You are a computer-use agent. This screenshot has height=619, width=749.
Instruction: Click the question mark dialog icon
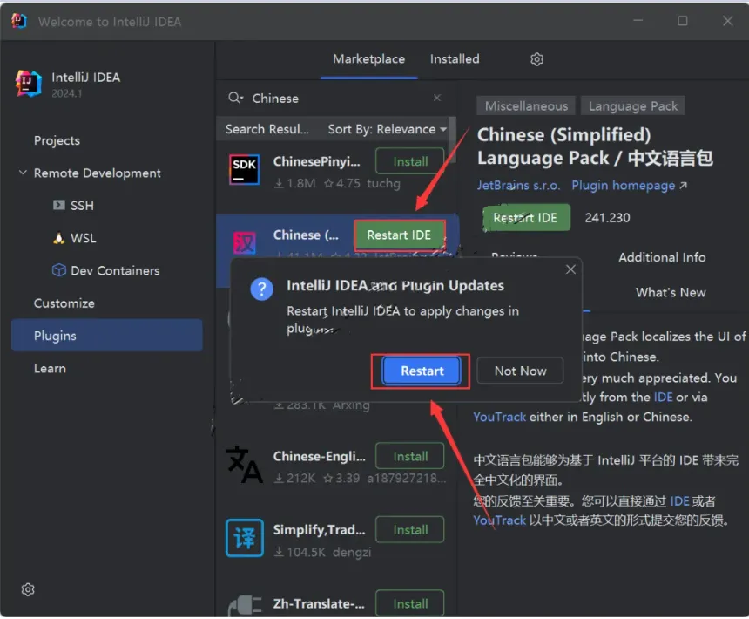point(261,289)
